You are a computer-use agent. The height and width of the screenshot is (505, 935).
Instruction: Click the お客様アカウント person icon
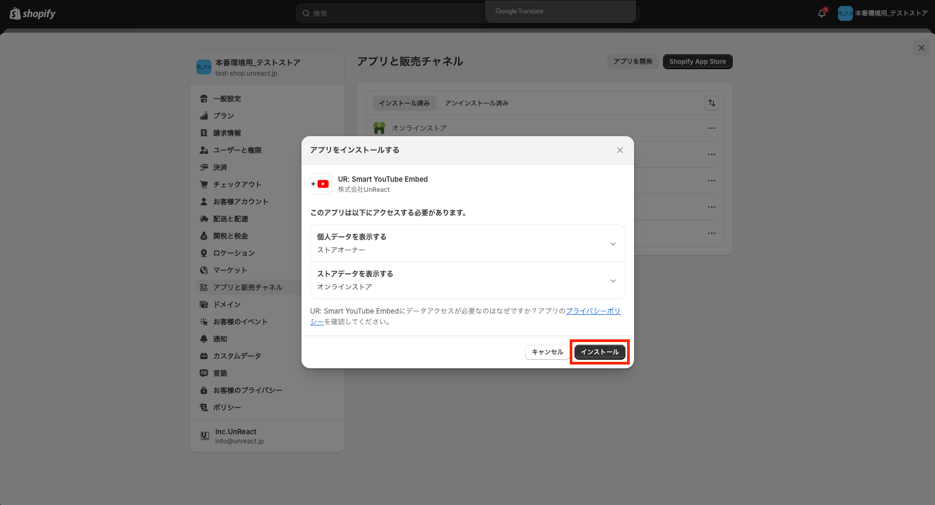(204, 202)
